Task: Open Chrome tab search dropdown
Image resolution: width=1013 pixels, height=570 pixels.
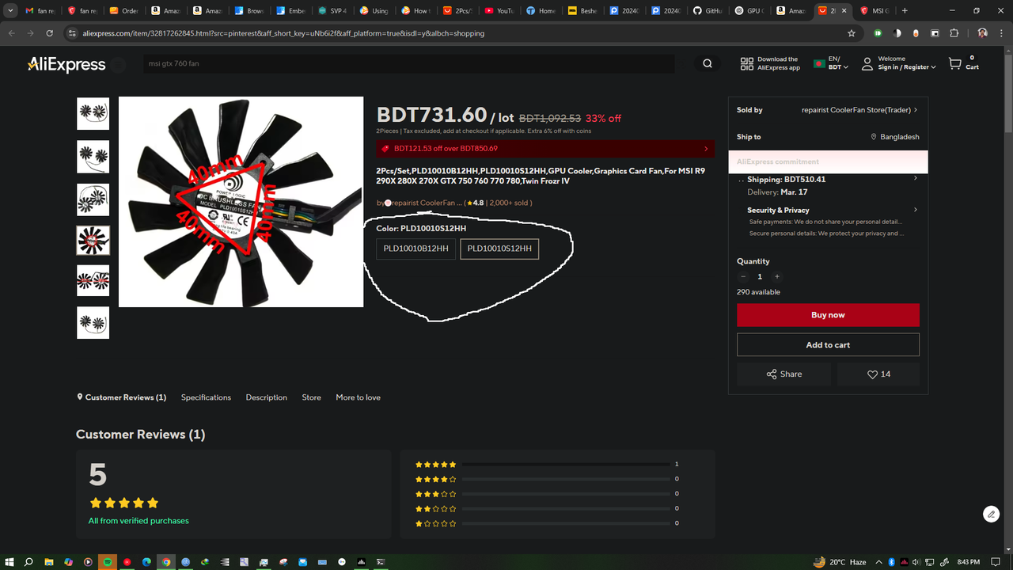Action: (x=11, y=11)
